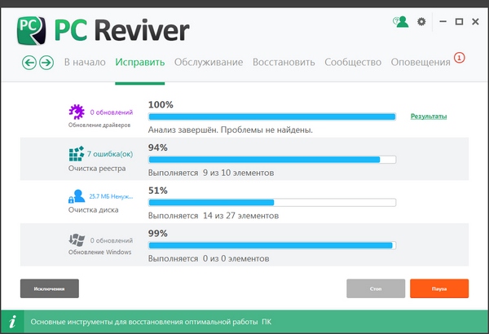Viewport: 489px width, 334px height.
Task: Click the 99% percentage label
Action: (x=158, y=233)
